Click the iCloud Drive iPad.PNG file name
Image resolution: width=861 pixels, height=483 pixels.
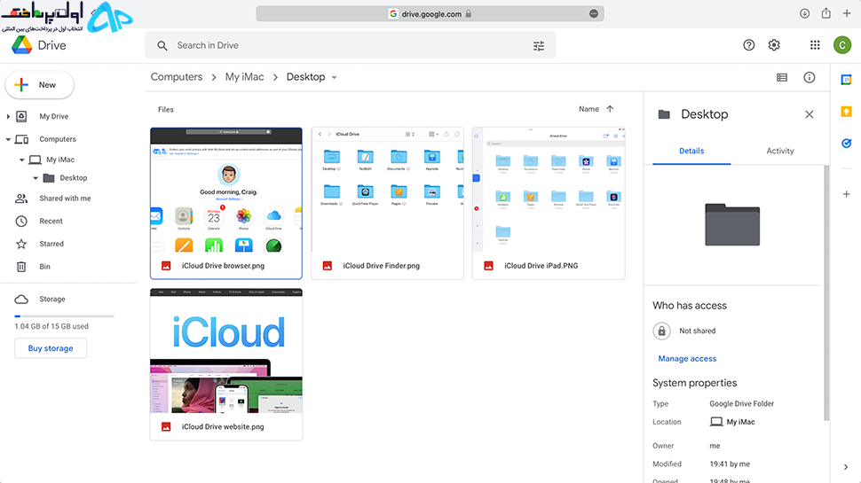541,265
